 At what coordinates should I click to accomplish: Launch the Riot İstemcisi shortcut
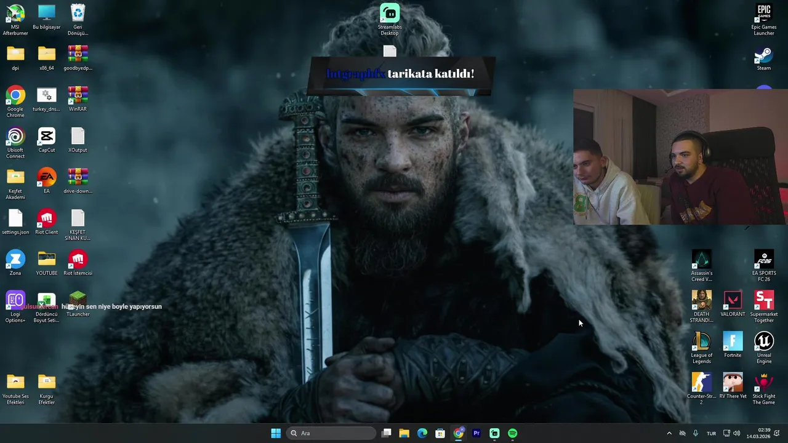(78, 263)
